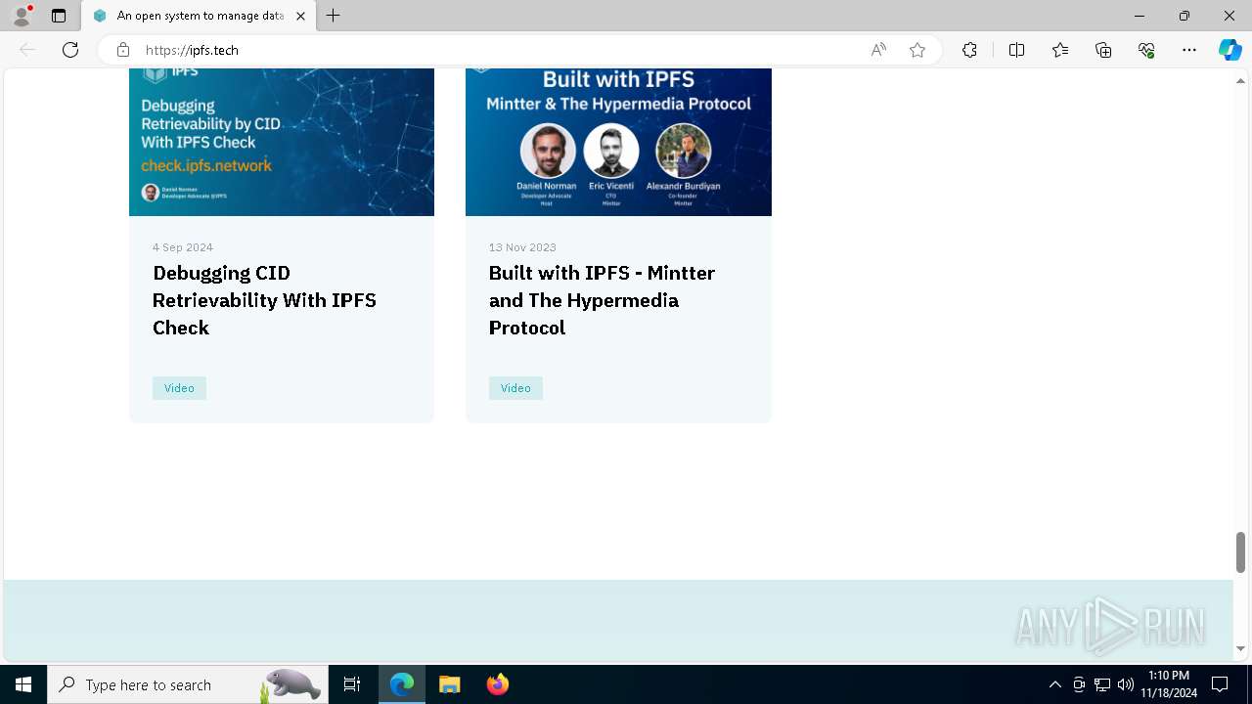The image size is (1252, 704).
Task: Click the vertical scrollbar thumb
Action: click(x=1240, y=552)
